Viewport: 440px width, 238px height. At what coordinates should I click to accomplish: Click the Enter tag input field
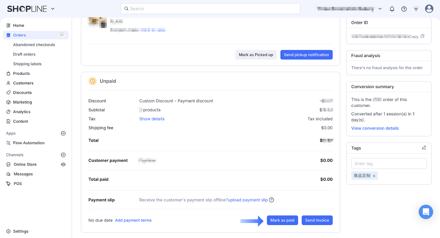pos(389,164)
